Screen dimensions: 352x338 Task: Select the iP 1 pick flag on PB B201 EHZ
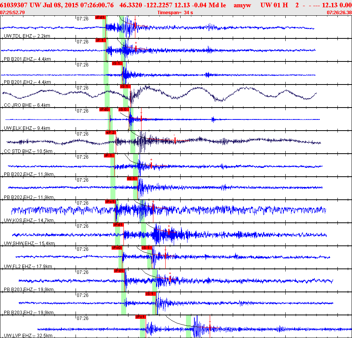pyautogui.click(x=100, y=40)
